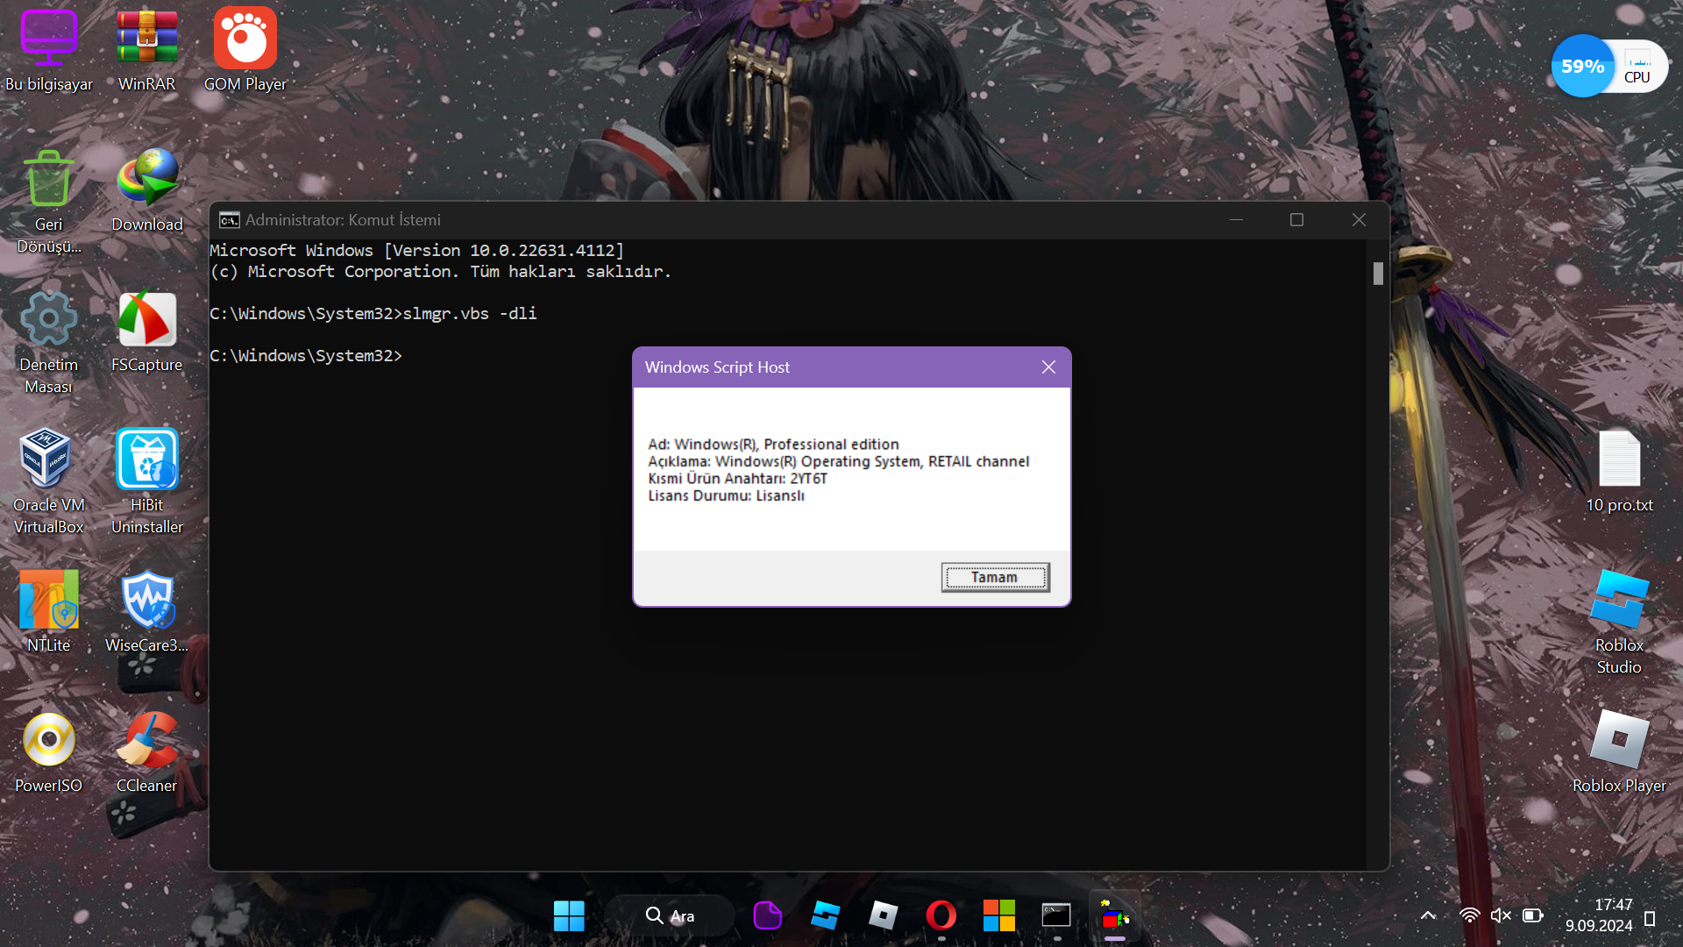The height and width of the screenshot is (947, 1683).
Task: Open the clock and date panel
Action: pos(1599,915)
